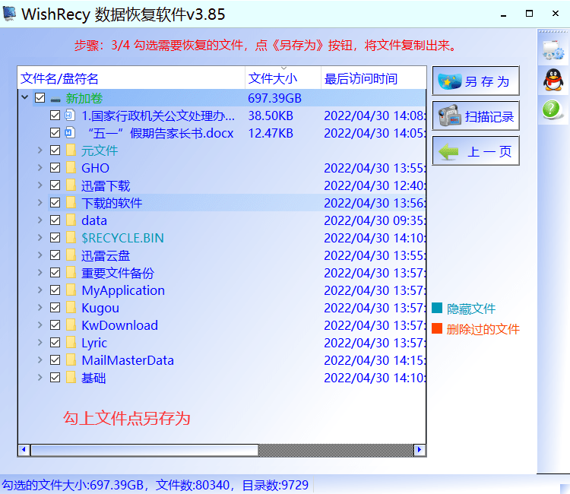Click the folder icon for 迅雷下载
570x494 pixels.
pyautogui.click(x=71, y=185)
